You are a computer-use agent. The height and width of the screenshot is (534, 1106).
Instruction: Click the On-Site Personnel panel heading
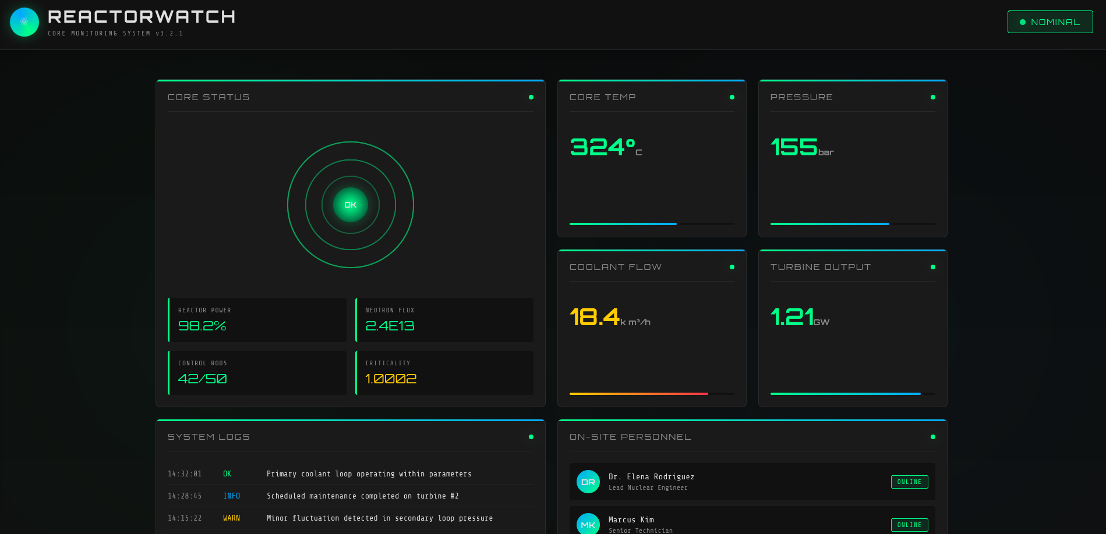pyautogui.click(x=630, y=437)
